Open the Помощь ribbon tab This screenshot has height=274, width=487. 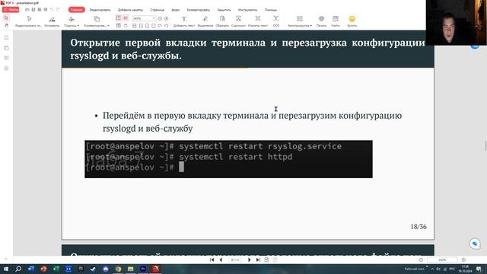tap(271, 10)
